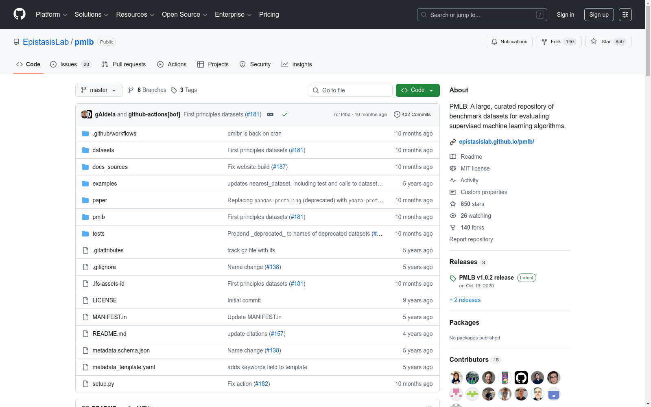View the 850 stars link
This screenshot has width=651, height=407.
[x=467, y=204]
